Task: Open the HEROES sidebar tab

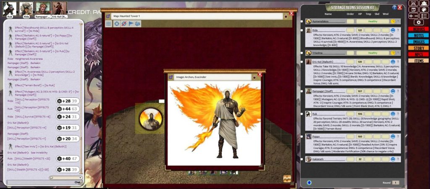Action: pos(419,29)
